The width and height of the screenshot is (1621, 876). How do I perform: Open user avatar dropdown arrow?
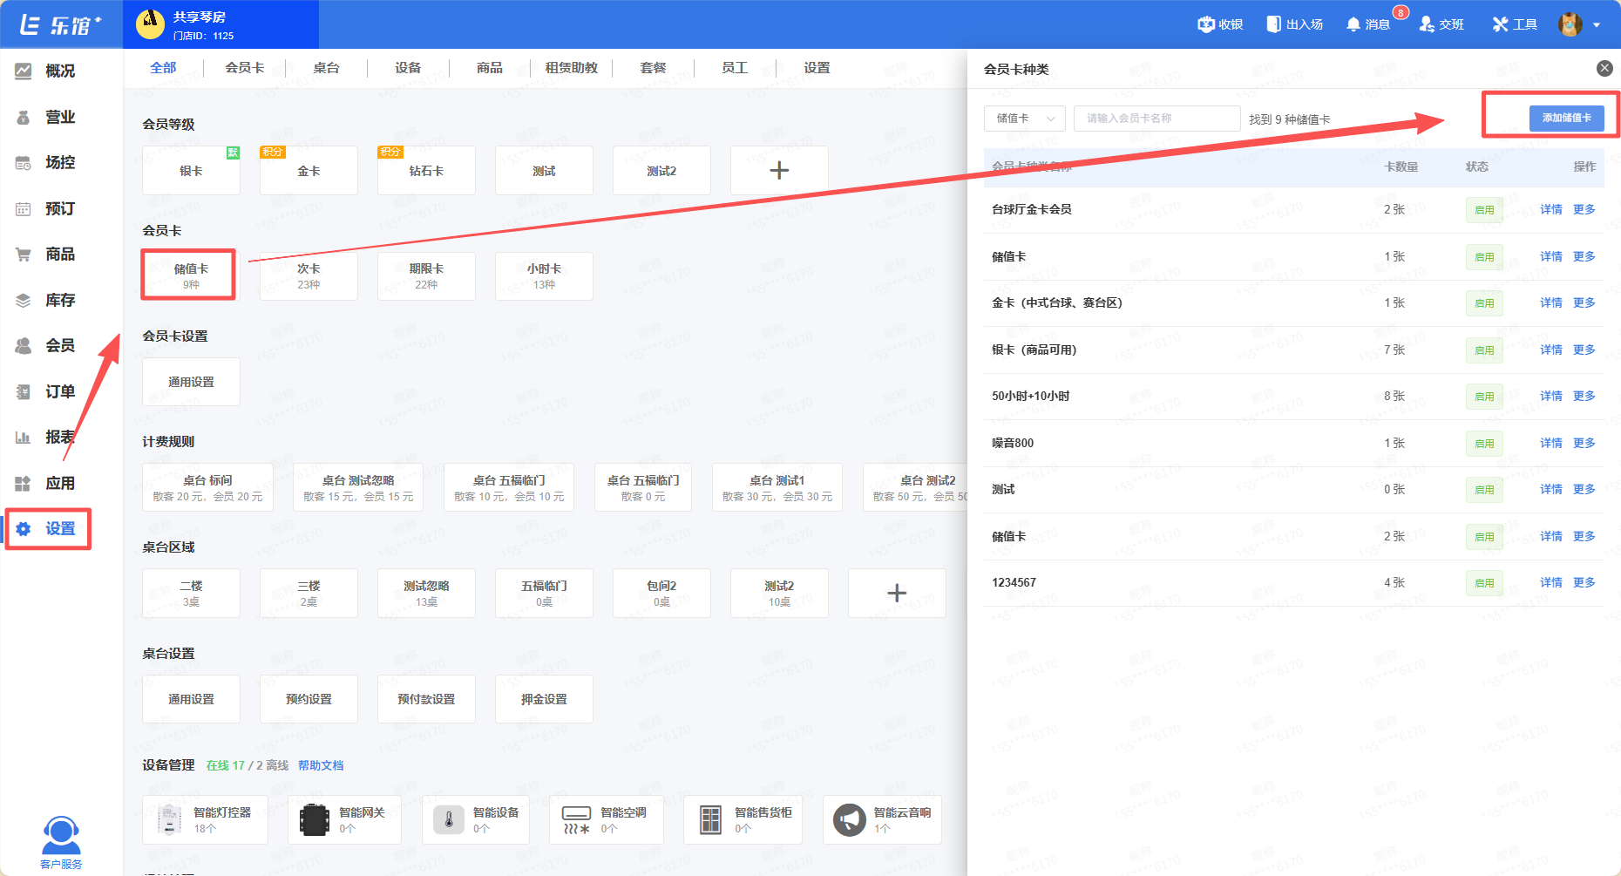1597,25
